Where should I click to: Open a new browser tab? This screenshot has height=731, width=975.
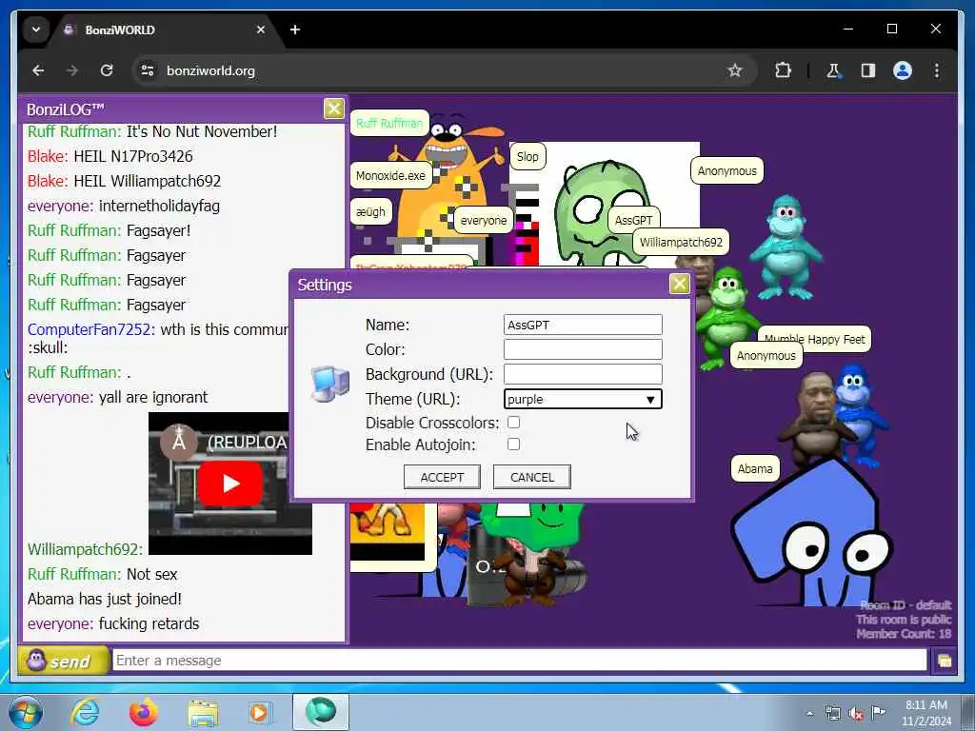(x=295, y=30)
